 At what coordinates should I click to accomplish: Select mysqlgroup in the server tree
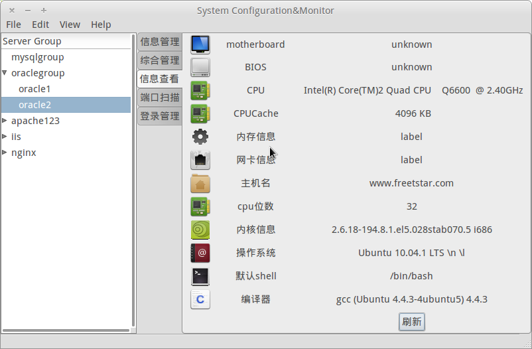click(38, 57)
